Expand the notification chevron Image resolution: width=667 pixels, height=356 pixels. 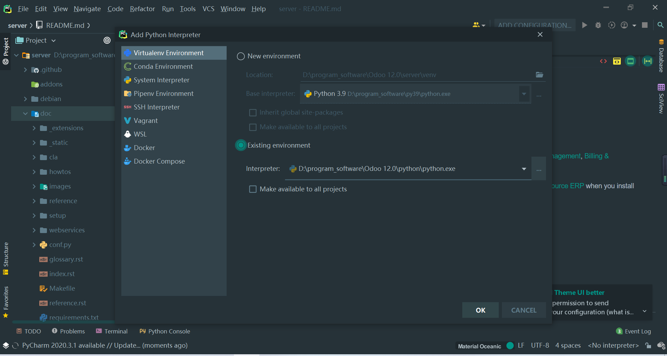point(645,311)
